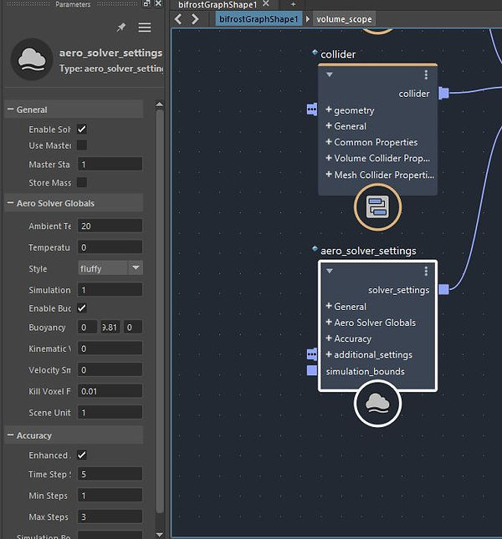The height and width of the screenshot is (539, 502).
Task: Click Simulation field with value 1
Action: (x=110, y=290)
